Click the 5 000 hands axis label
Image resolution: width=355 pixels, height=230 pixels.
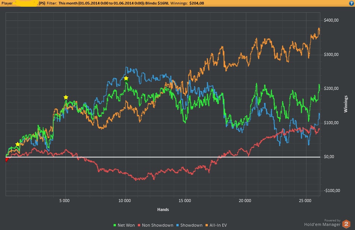65,201
